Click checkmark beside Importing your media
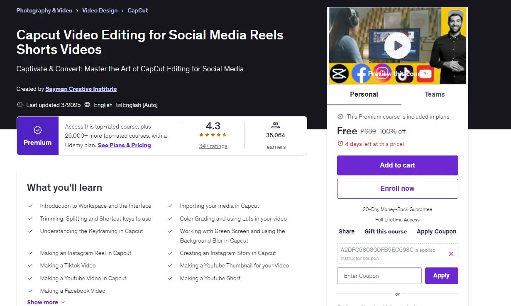 [170, 206]
